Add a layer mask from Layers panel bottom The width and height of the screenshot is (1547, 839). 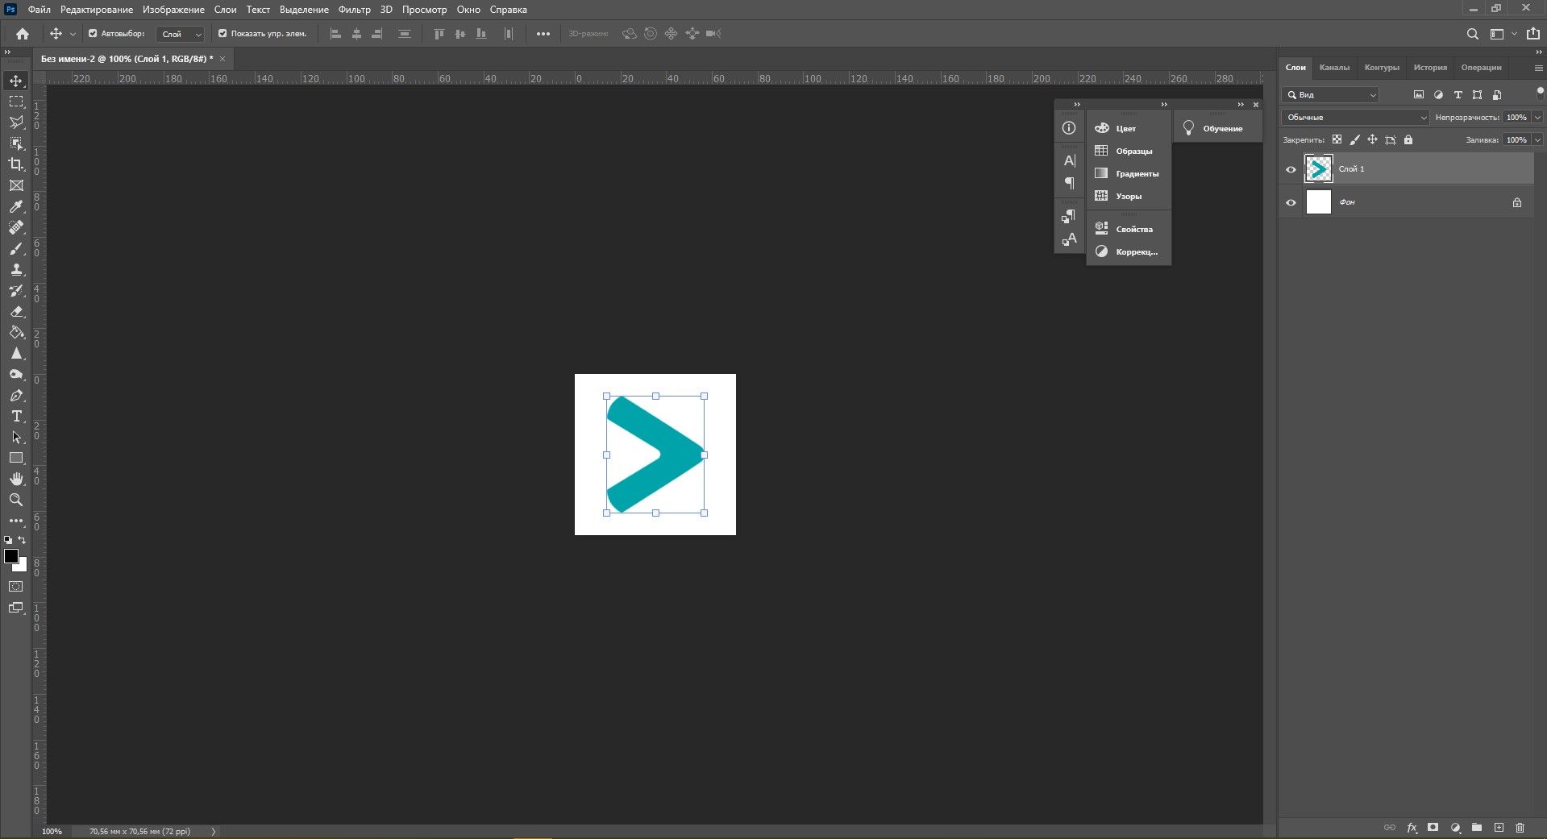[x=1433, y=828]
